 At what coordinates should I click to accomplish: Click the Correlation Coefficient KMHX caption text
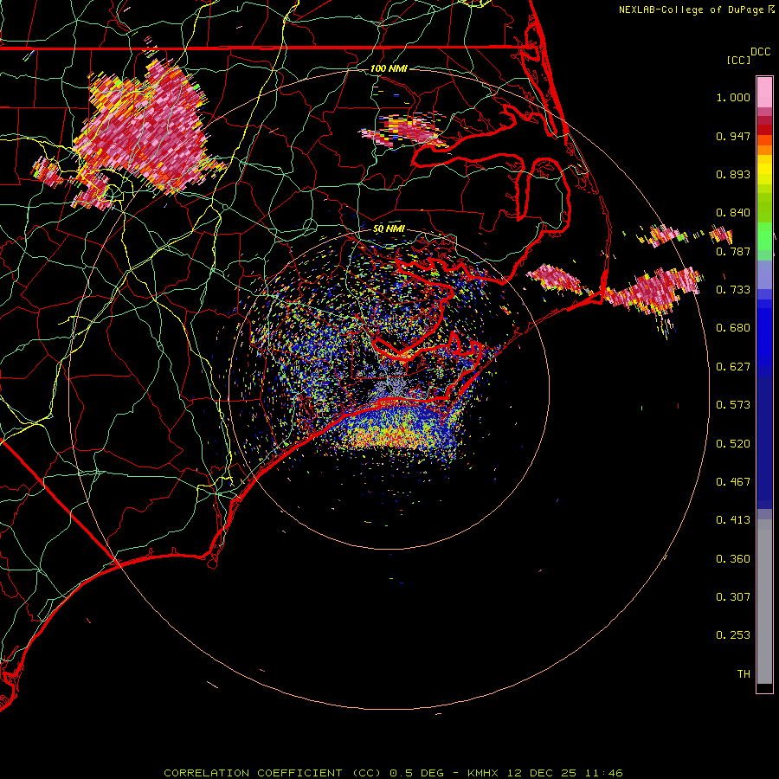pos(393,773)
